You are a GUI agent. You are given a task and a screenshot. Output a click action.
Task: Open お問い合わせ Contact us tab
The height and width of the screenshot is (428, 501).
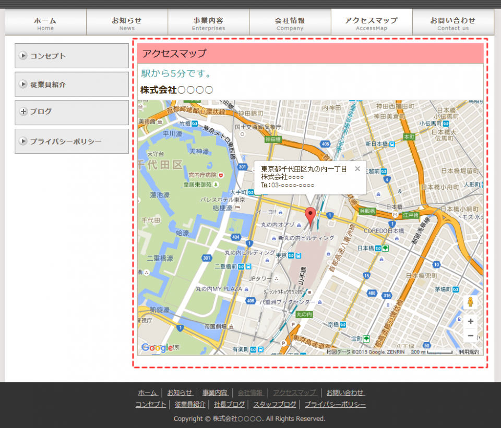[453, 22]
